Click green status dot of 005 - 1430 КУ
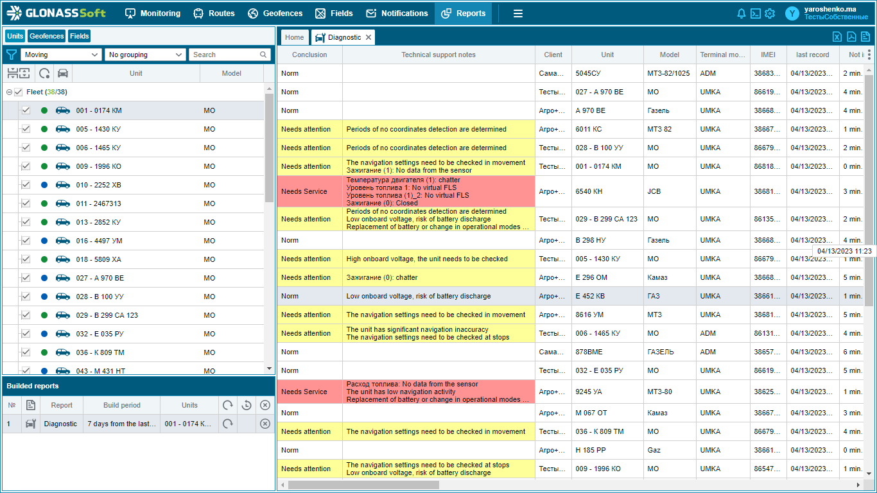877x493 pixels. [x=44, y=129]
